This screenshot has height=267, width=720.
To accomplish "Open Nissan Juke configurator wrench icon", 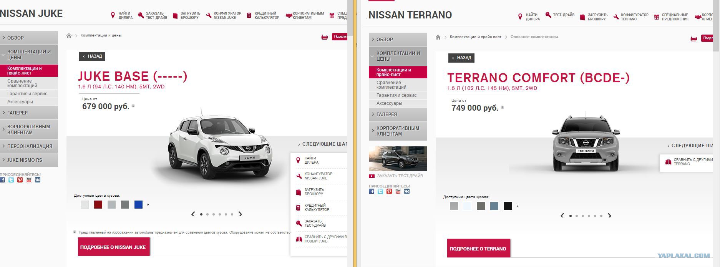I will 209,15.
